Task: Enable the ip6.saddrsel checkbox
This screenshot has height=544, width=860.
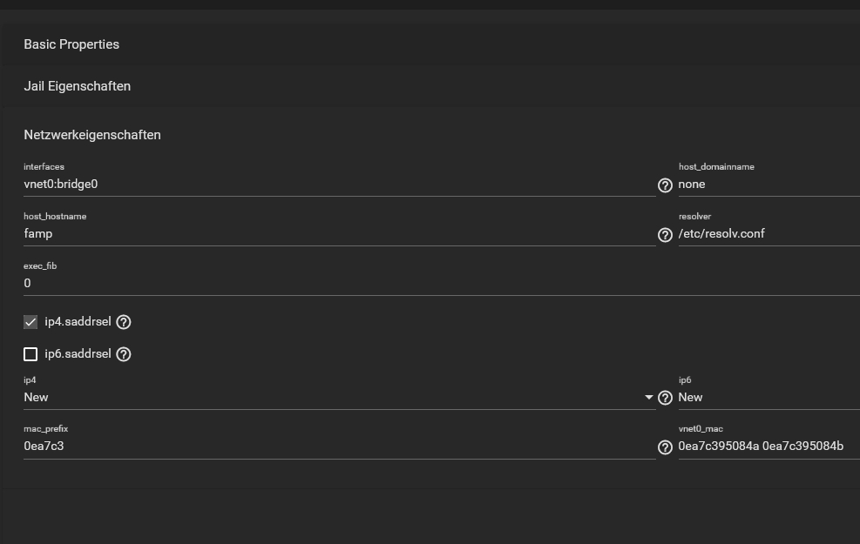Action: [30, 354]
